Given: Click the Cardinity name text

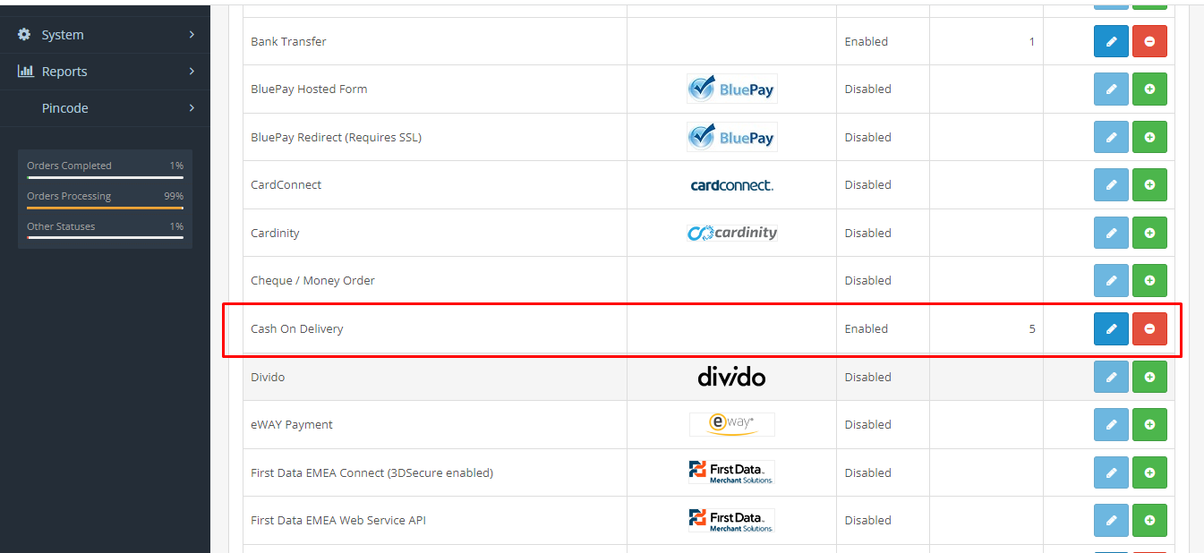Looking at the screenshot, I should tap(275, 233).
